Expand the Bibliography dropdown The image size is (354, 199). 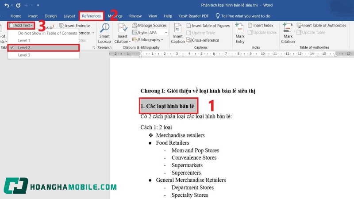pos(150,40)
